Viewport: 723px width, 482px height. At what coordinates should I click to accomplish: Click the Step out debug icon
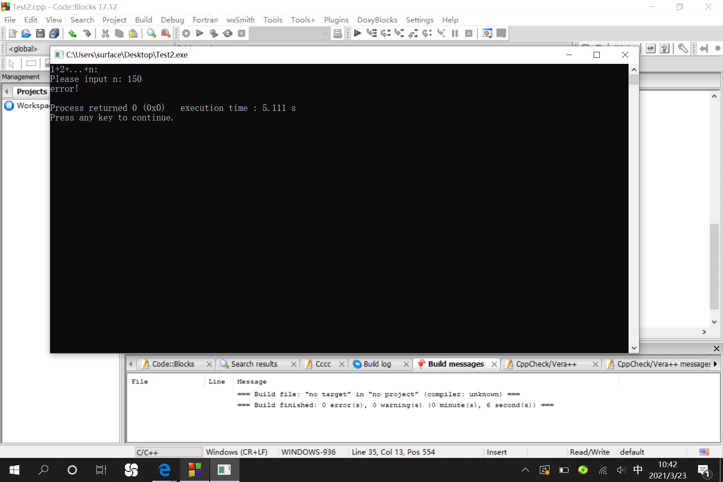coord(413,33)
